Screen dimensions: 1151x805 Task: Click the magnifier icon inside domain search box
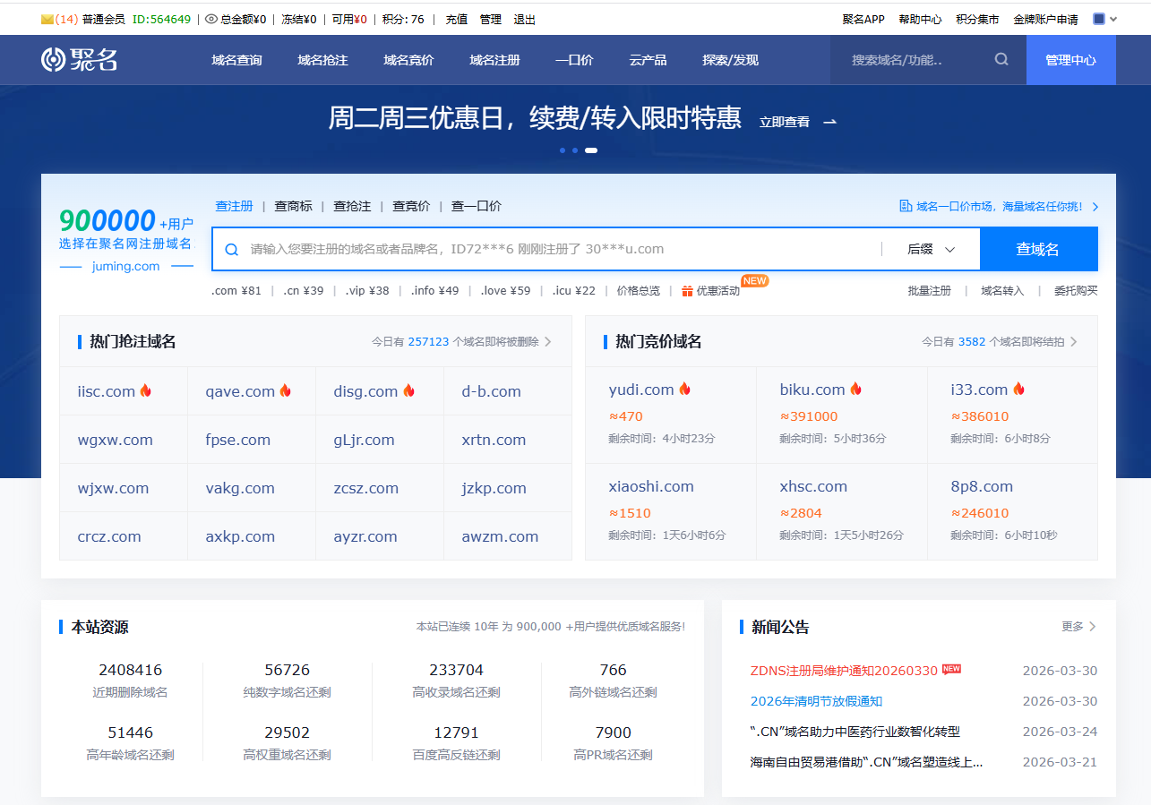click(231, 250)
